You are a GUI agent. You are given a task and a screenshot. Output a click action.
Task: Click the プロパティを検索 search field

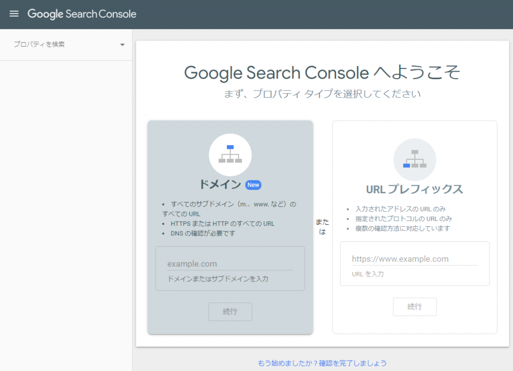[x=66, y=45]
